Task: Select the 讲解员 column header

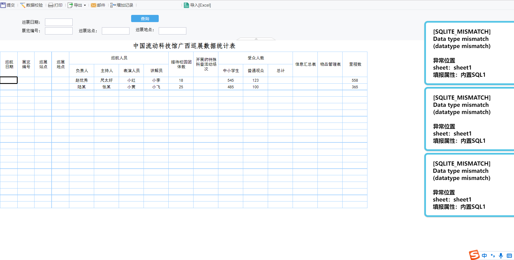Action: (156, 71)
